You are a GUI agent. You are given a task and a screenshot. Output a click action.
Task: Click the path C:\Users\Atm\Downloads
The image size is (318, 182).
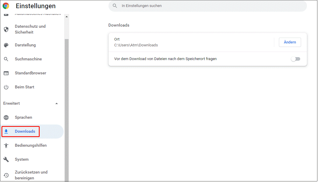tap(136, 45)
